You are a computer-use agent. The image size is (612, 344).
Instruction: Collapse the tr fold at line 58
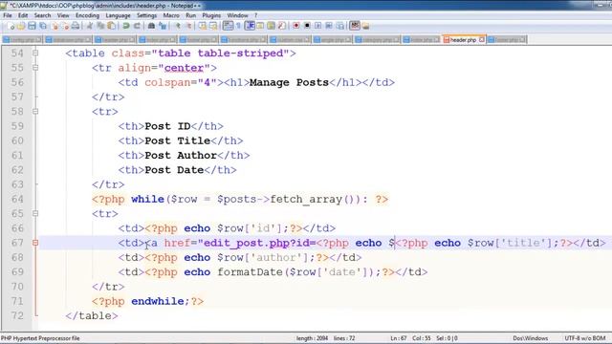[x=35, y=112]
